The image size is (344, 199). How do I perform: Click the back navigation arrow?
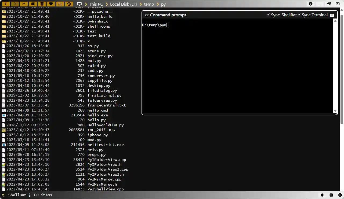click(6, 4)
